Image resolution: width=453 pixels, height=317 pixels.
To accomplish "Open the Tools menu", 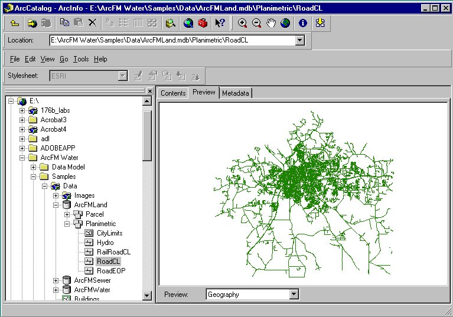I will (81, 59).
